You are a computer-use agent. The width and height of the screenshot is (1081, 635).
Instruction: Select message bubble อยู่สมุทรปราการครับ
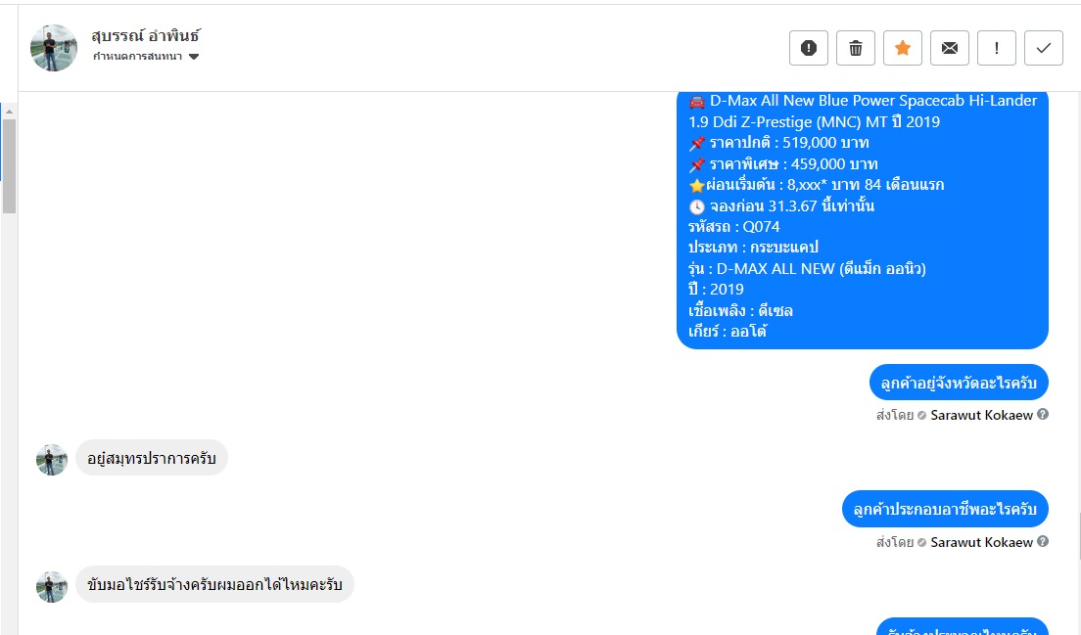(x=152, y=458)
